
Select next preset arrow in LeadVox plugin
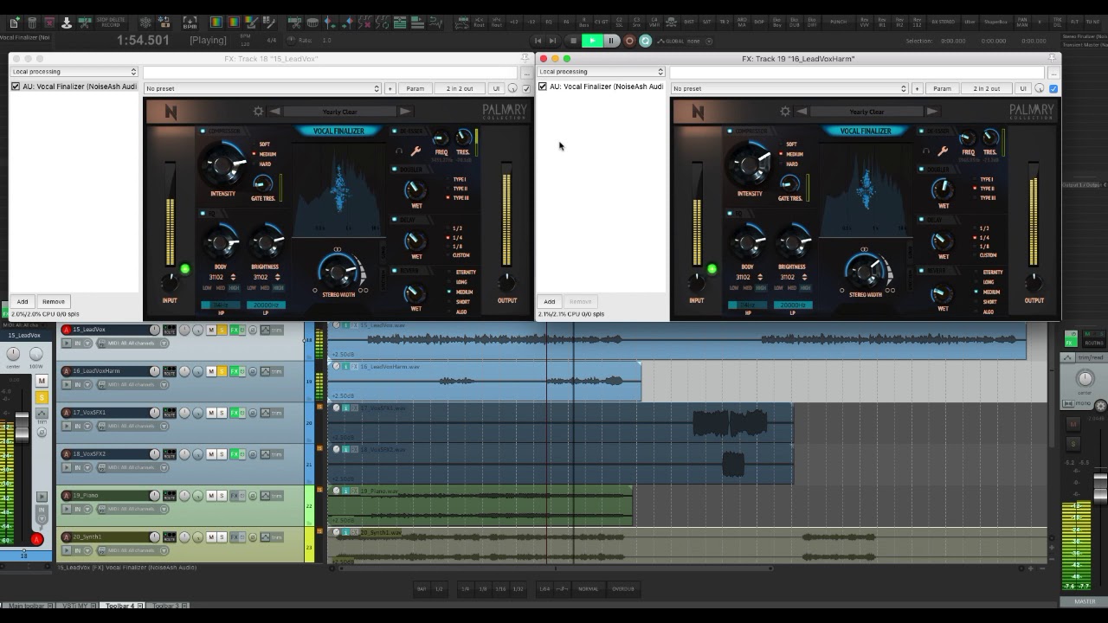[404, 112]
